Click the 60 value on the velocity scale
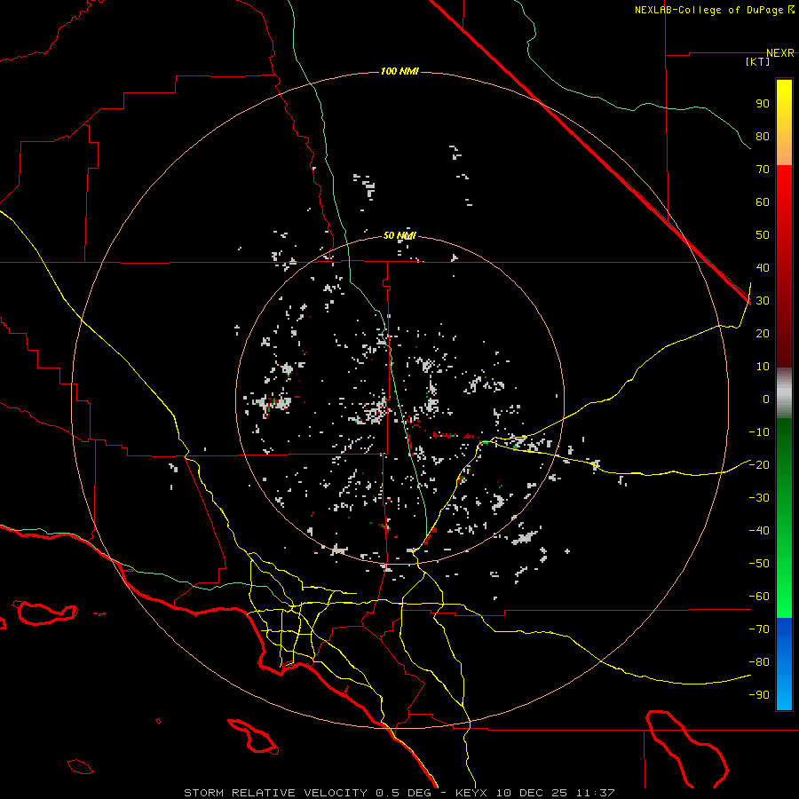This screenshot has height=799, width=799. [x=763, y=202]
